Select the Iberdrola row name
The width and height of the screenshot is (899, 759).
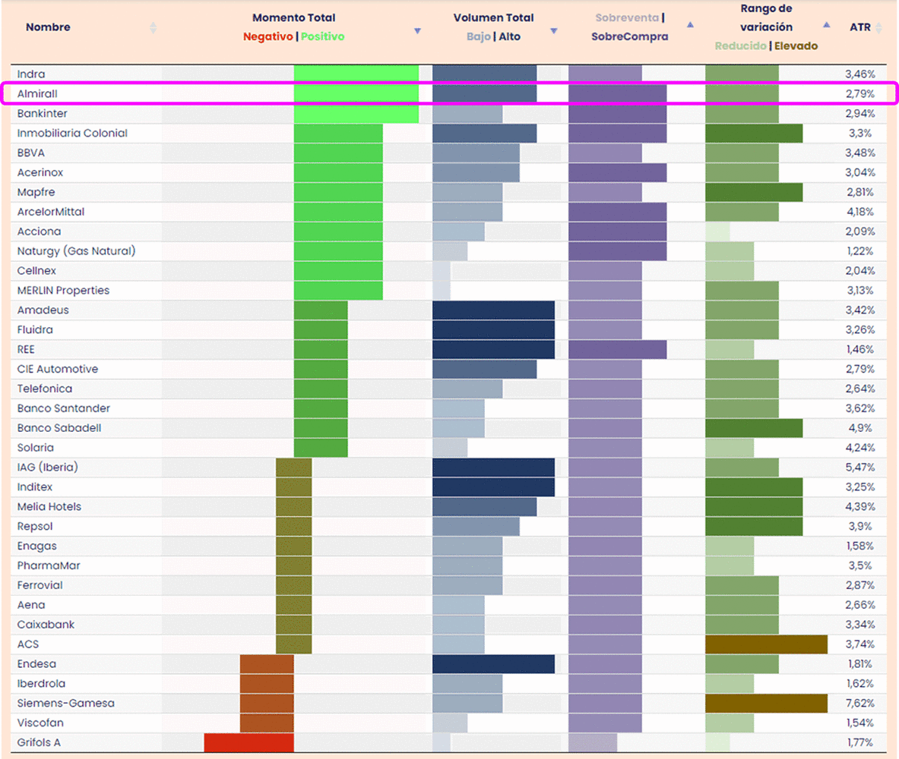click(41, 684)
